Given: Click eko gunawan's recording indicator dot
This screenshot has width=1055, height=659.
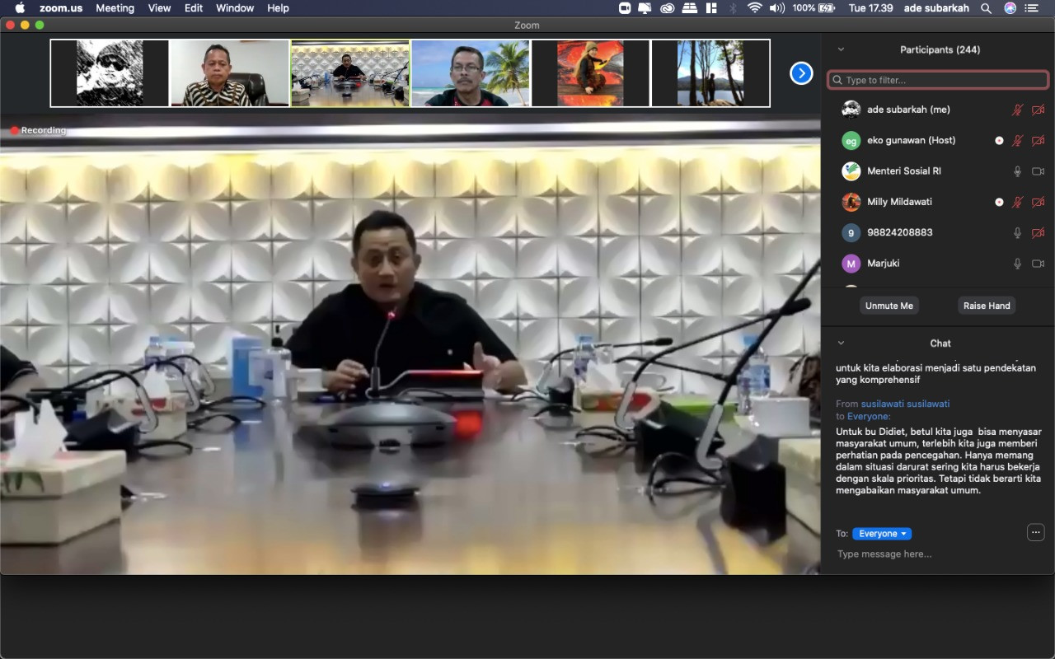Looking at the screenshot, I should pyautogui.click(x=1000, y=141).
